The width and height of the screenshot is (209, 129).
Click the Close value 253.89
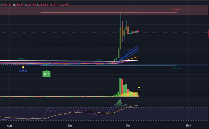(44, 5)
